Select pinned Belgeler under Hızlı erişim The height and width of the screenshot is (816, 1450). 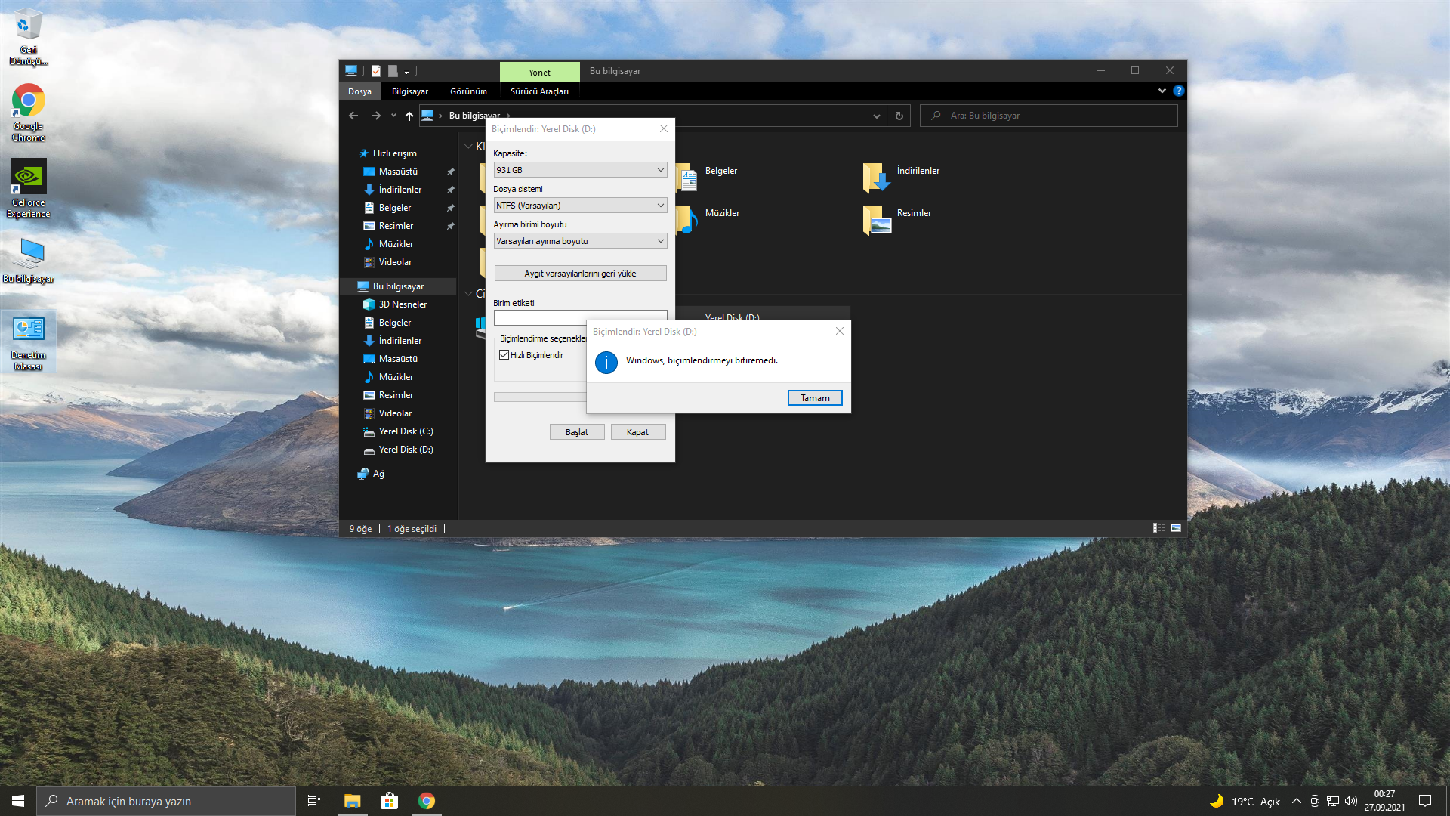point(395,208)
